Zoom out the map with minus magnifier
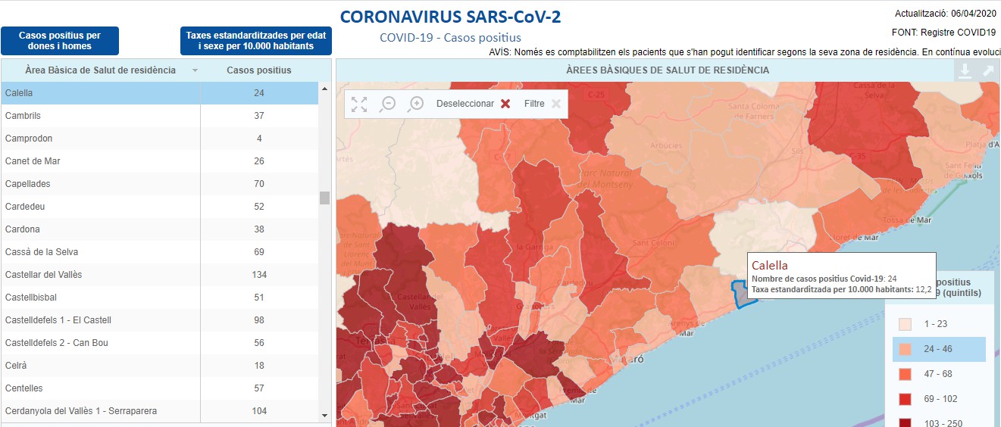 pos(387,104)
